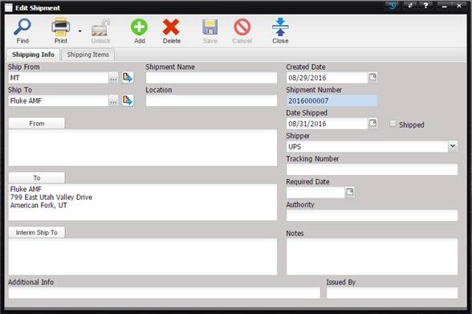Image resolution: width=472 pixels, height=314 pixels.
Task: Click the green Add icon
Action: tap(139, 27)
